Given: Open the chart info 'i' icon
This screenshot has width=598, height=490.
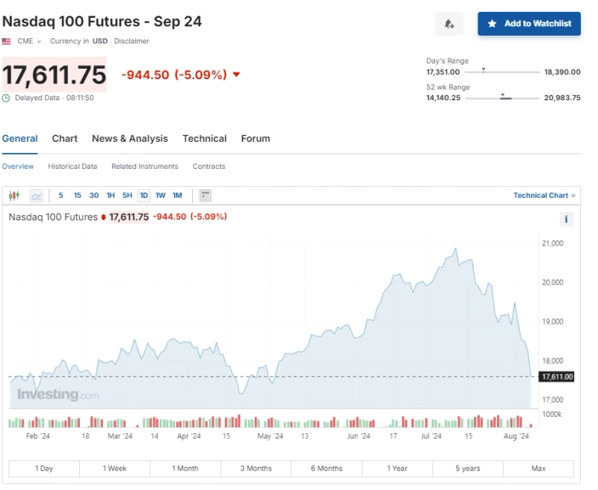Looking at the screenshot, I should tap(566, 219).
